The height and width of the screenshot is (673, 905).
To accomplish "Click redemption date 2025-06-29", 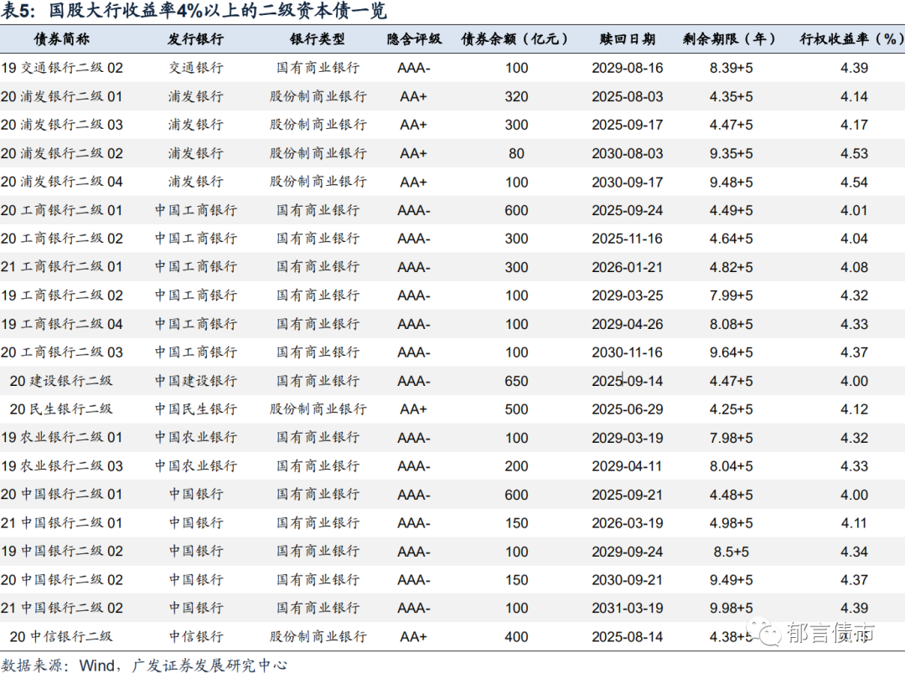I will [x=628, y=408].
